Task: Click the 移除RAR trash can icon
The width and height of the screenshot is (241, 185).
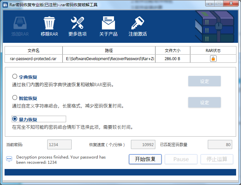Action: pyautogui.click(x=49, y=23)
